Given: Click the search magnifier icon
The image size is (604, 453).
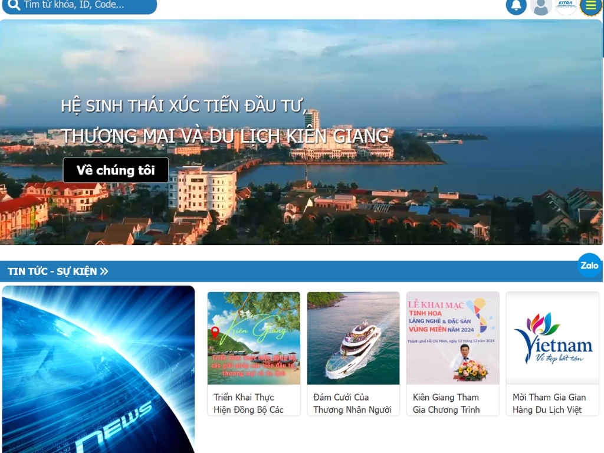Looking at the screenshot, I should [14, 5].
